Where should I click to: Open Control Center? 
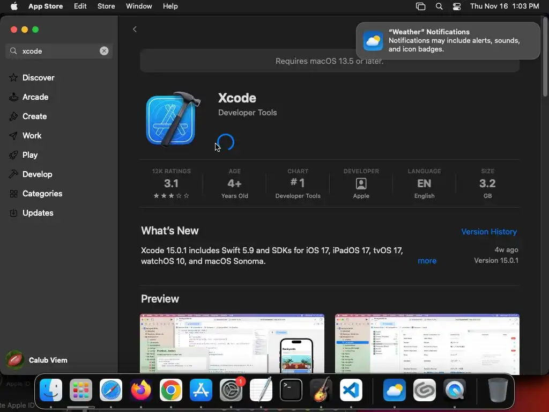[457, 6]
